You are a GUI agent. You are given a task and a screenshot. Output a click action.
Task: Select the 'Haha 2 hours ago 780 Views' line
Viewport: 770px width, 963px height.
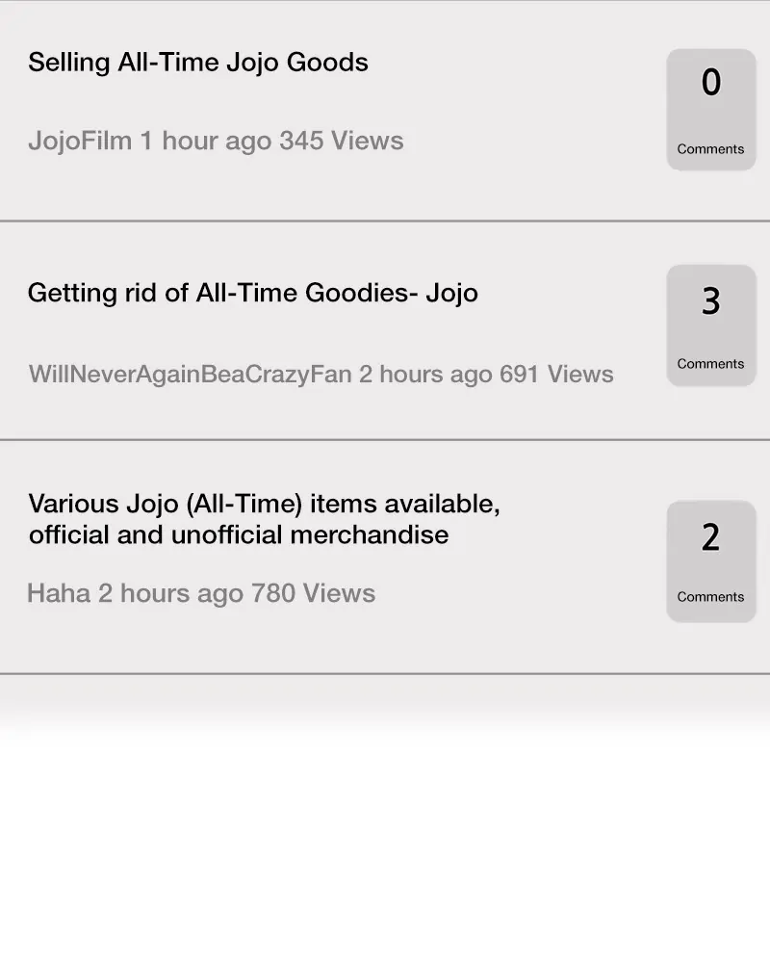pos(201,593)
